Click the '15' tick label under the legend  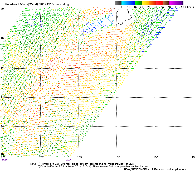click(x=135, y=7)
